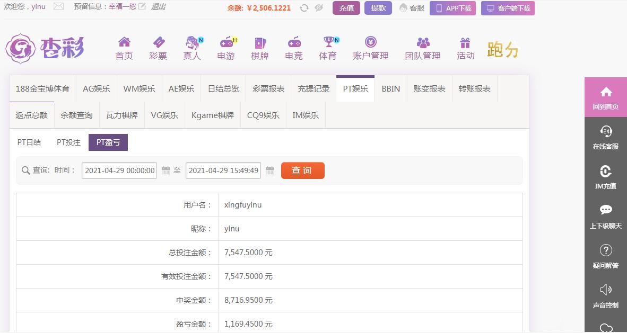
Task: Open PT日结 sub-tab
Action: tap(29, 142)
